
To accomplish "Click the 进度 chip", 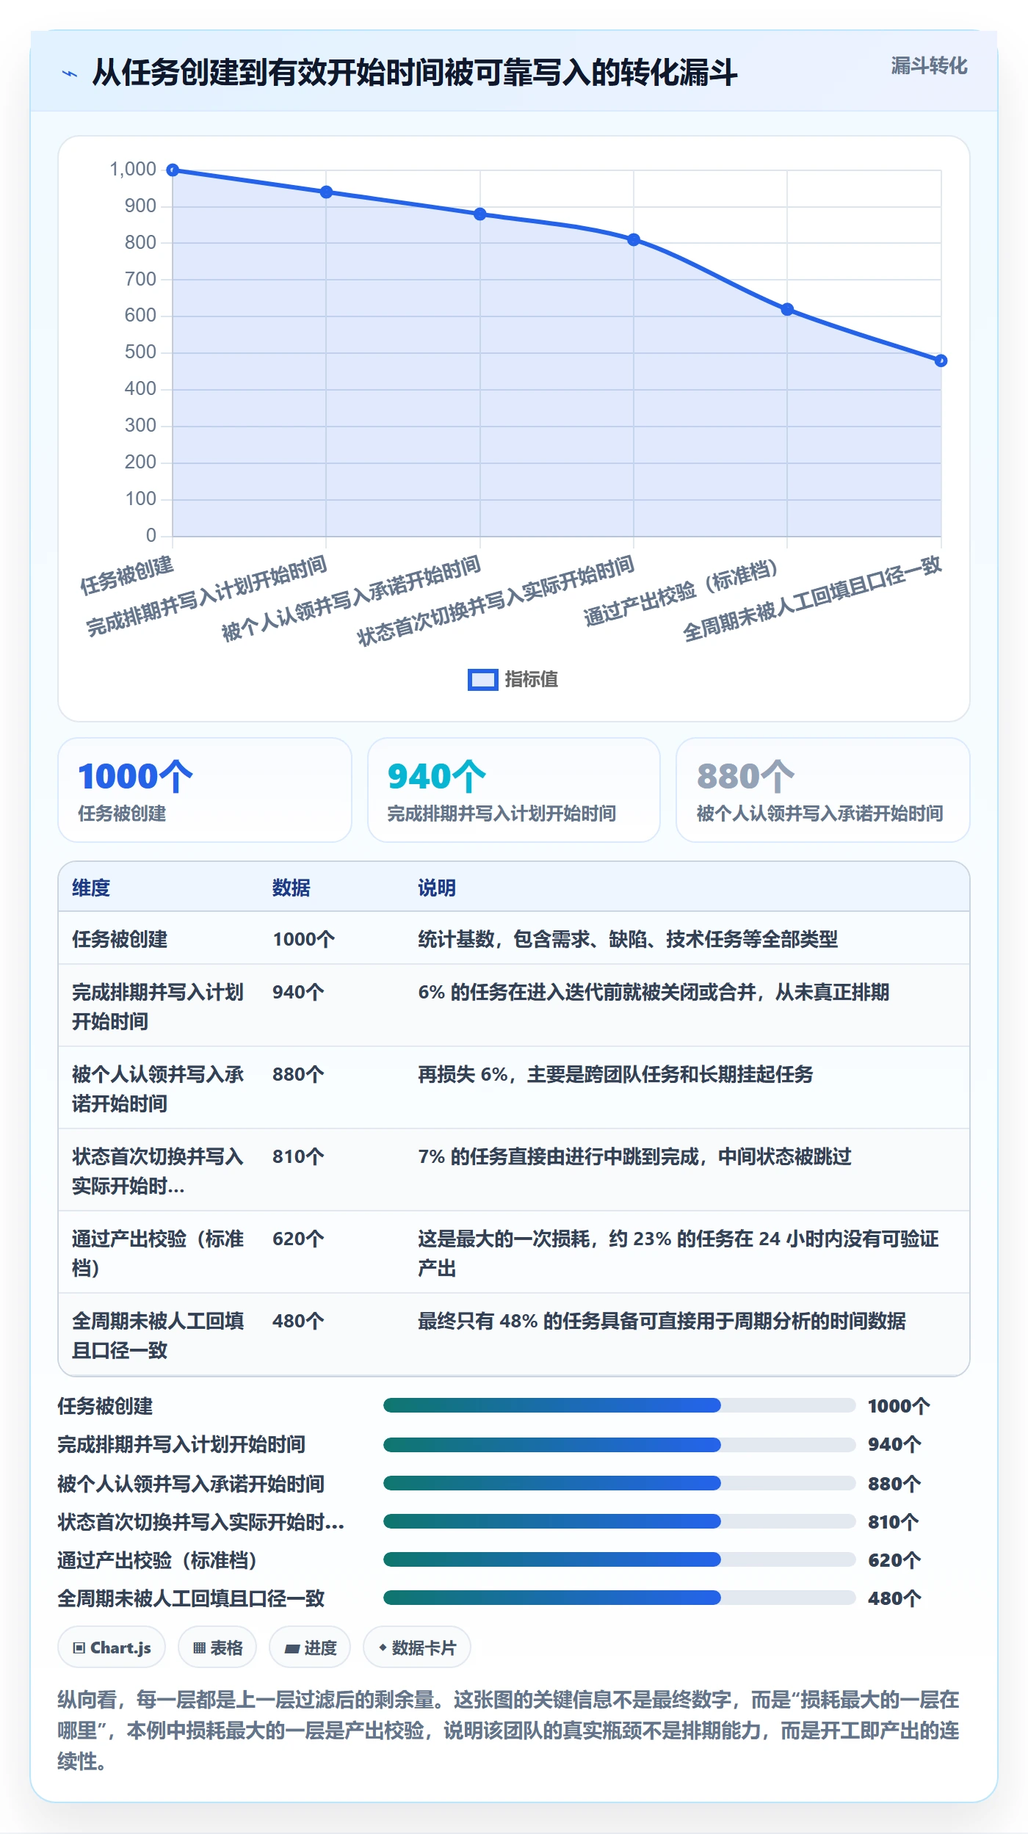I will pyautogui.click(x=310, y=1648).
